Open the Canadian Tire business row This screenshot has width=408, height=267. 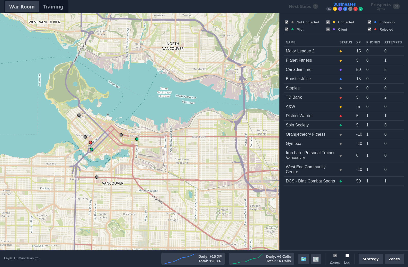(x=344, y=70)
